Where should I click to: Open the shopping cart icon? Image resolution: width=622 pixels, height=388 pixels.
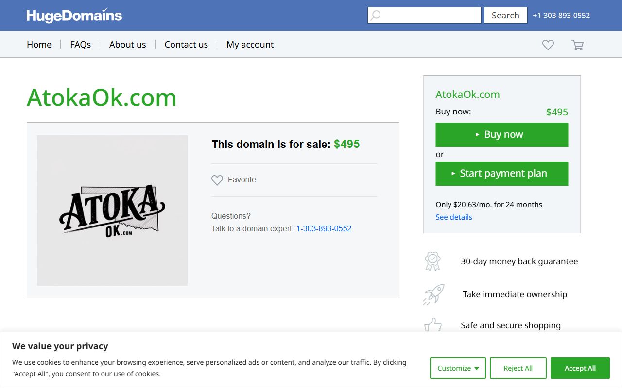pyautogui.click(x=577, y=45)
